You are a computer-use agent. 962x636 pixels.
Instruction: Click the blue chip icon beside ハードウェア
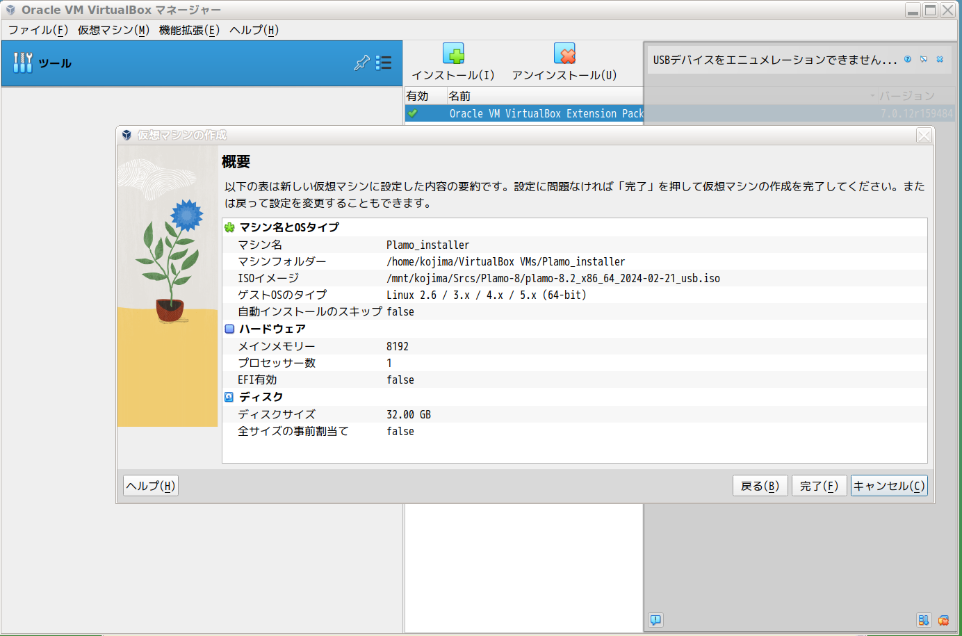pyautogui.click(x=229, y=329)
